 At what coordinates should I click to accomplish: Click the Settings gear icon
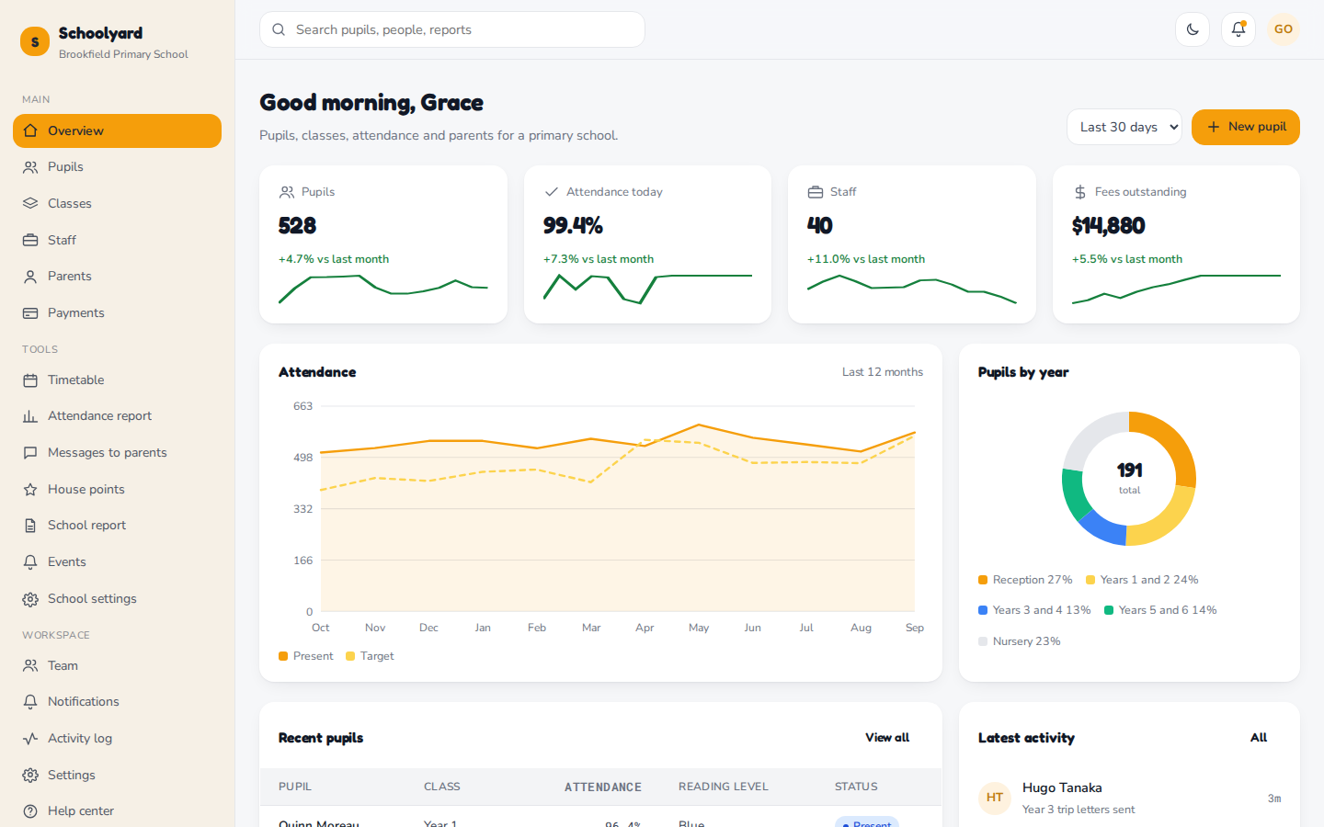pyautogui.click(x=30, y=775)
